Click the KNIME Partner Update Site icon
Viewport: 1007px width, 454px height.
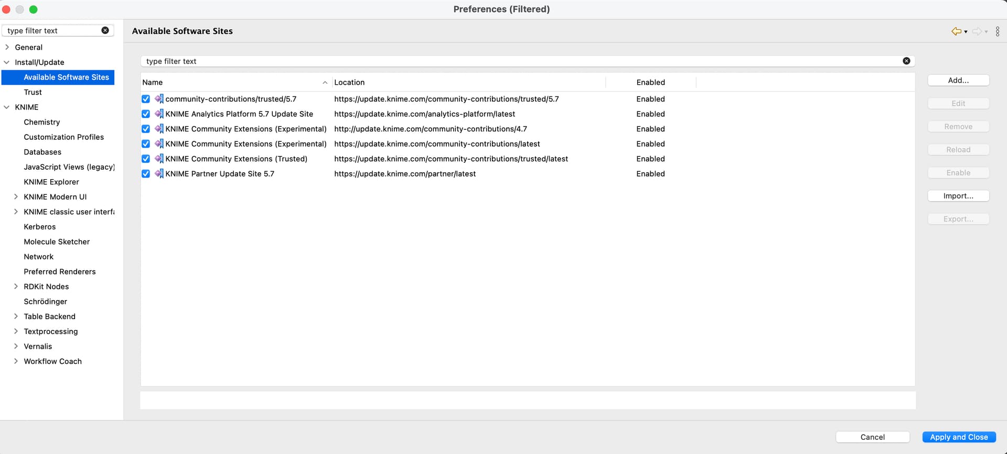pyautogui.click(x=159, y=174)
